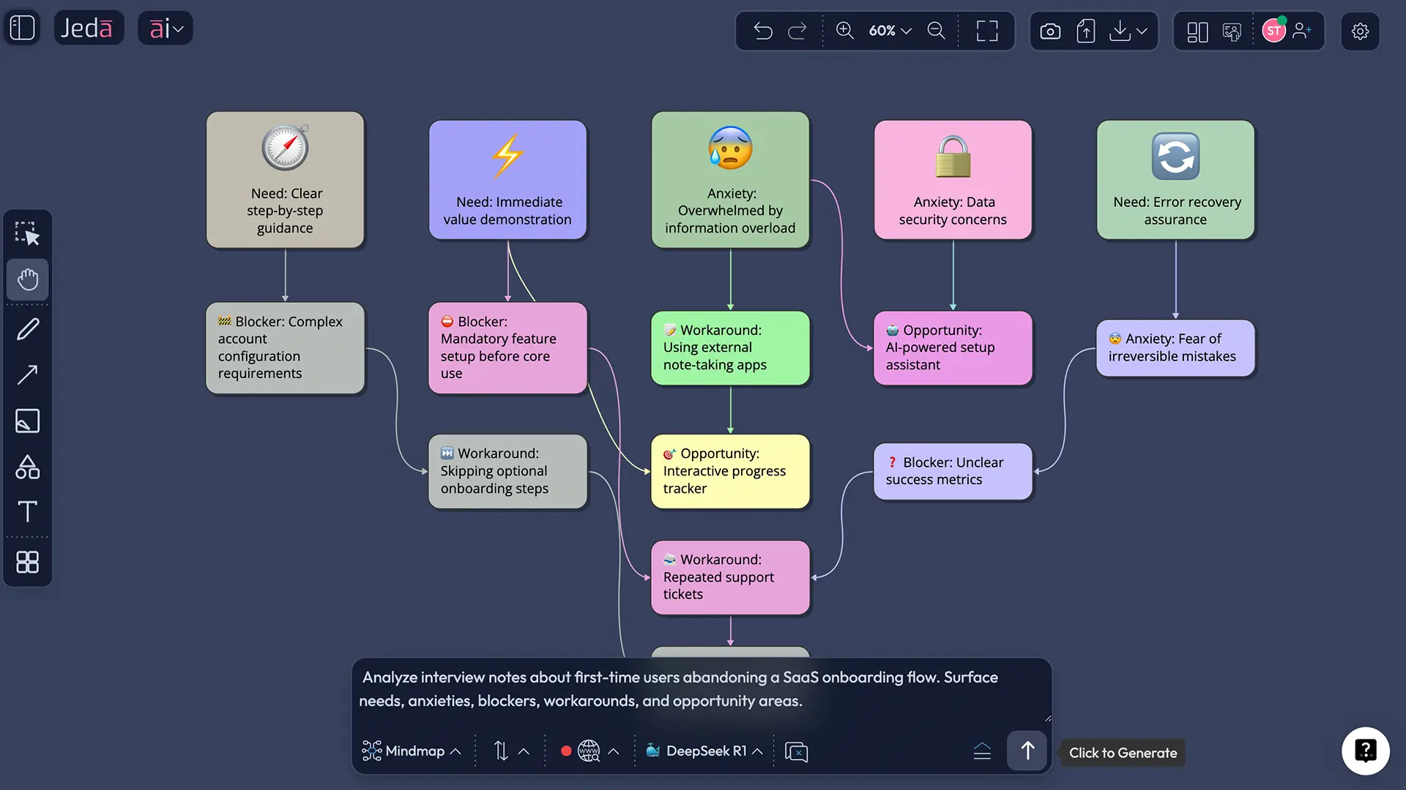
Task: Open the text tool
Action: click(x=27, y=511)
